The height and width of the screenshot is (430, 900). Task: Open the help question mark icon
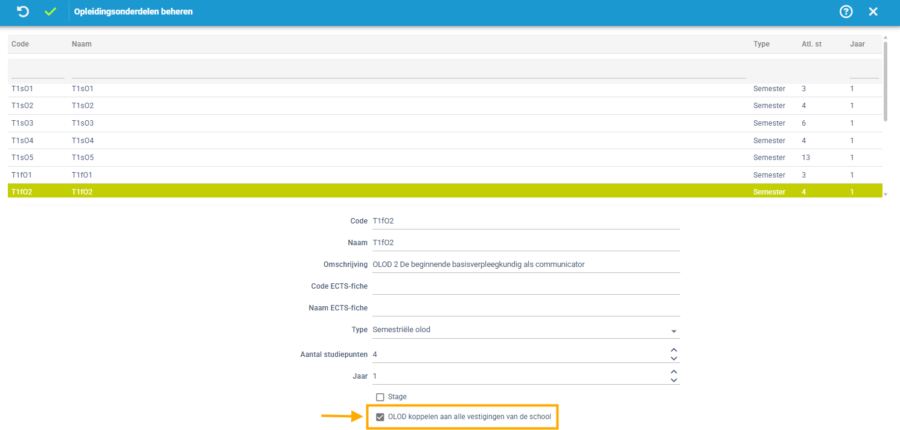coord(846,11)
